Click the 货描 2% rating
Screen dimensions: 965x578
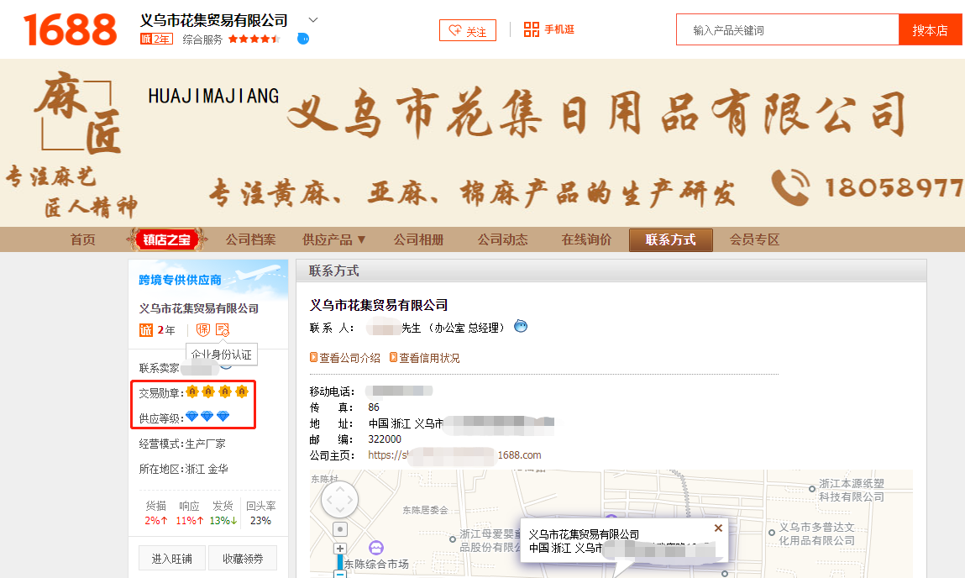coord(155,512)
